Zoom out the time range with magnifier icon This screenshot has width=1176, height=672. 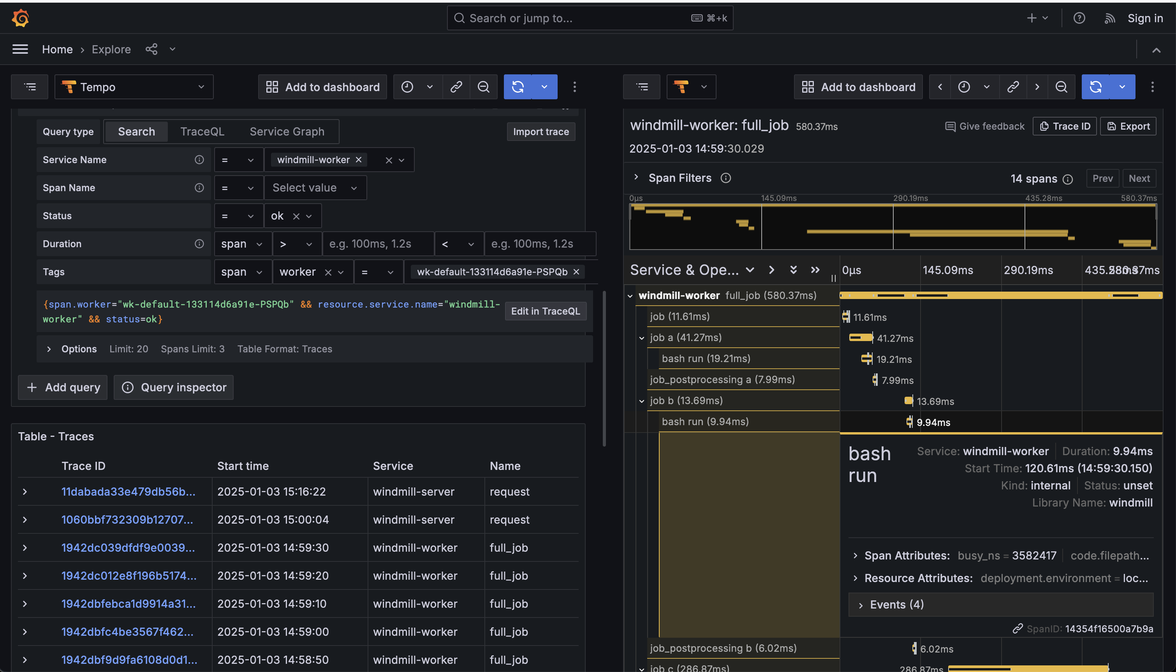(484, 87)
